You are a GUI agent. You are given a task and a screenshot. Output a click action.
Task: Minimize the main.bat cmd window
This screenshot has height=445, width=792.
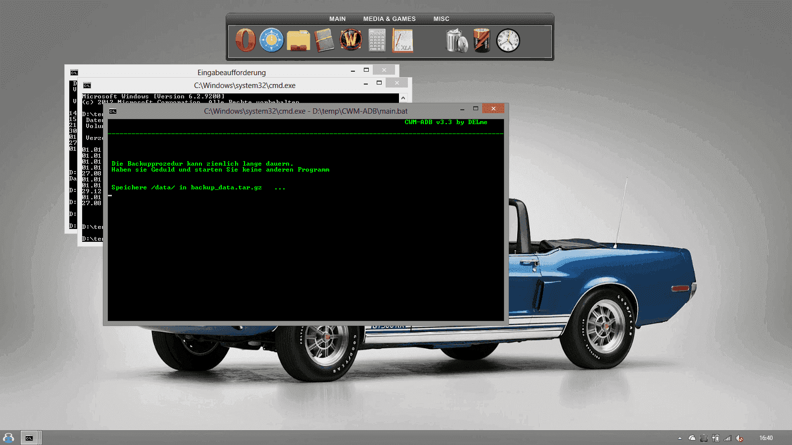(462, 109)
